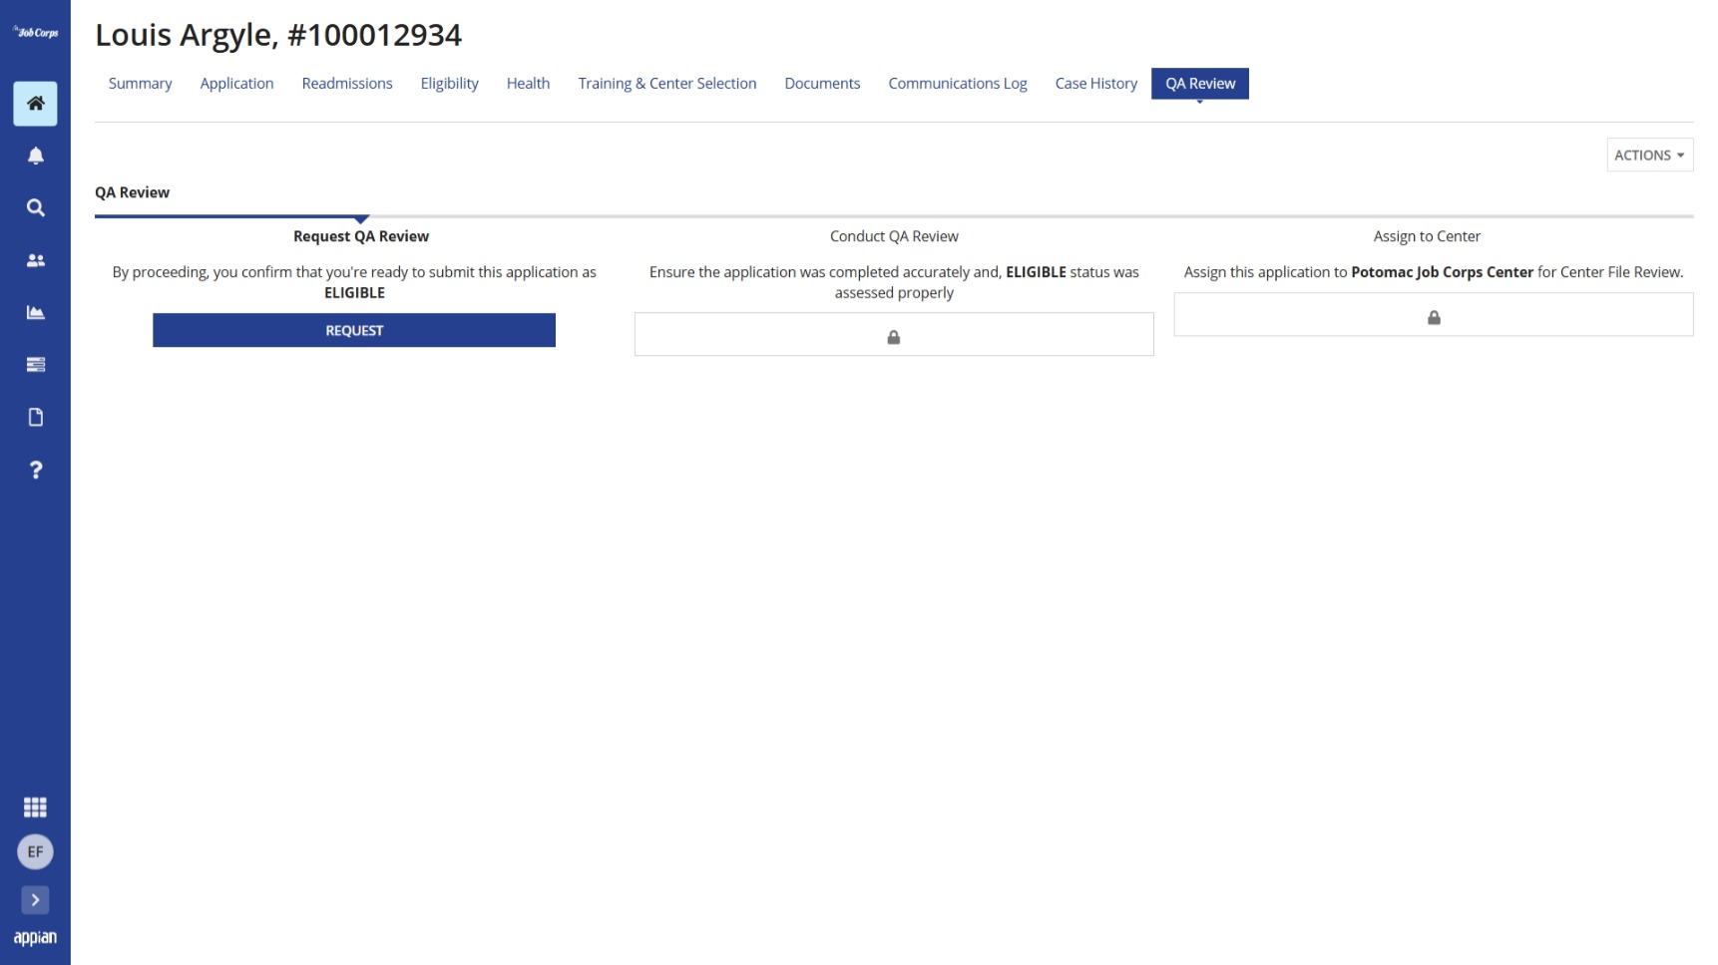Open the Communications Log tab
1718x965 pixels.
(957, 84)
